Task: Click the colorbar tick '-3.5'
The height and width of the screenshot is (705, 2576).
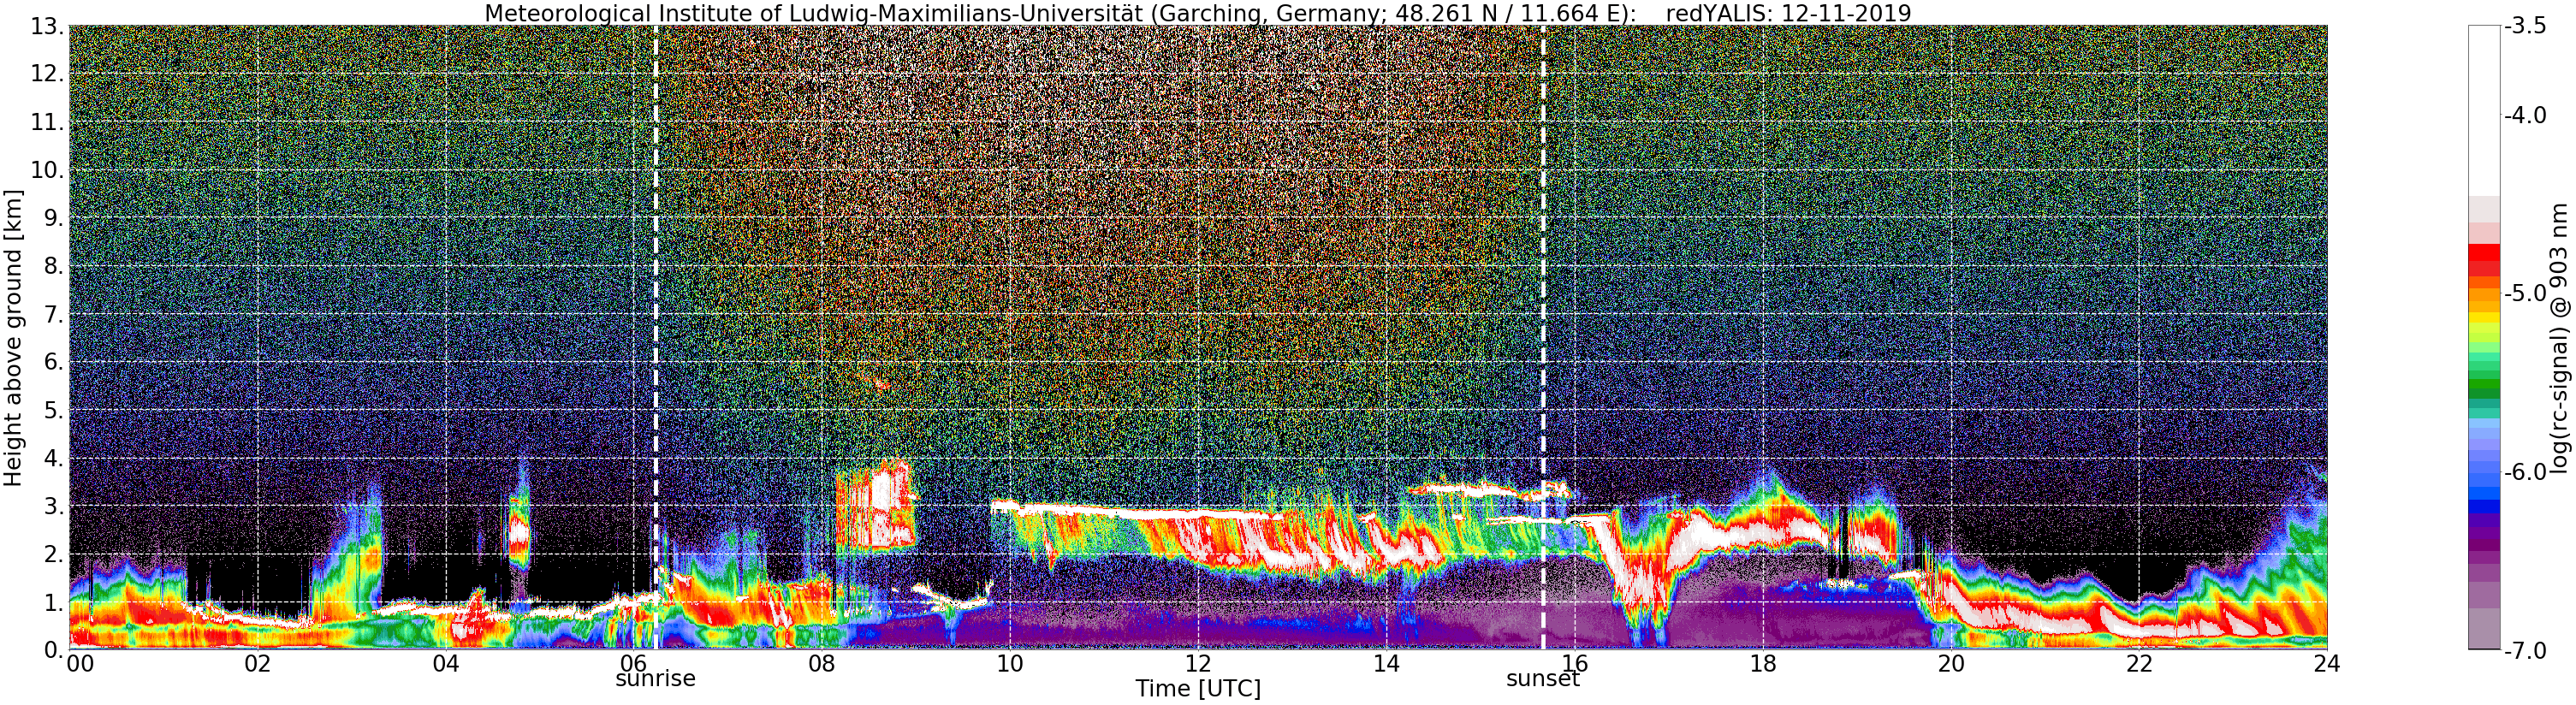Action: 2525,26
